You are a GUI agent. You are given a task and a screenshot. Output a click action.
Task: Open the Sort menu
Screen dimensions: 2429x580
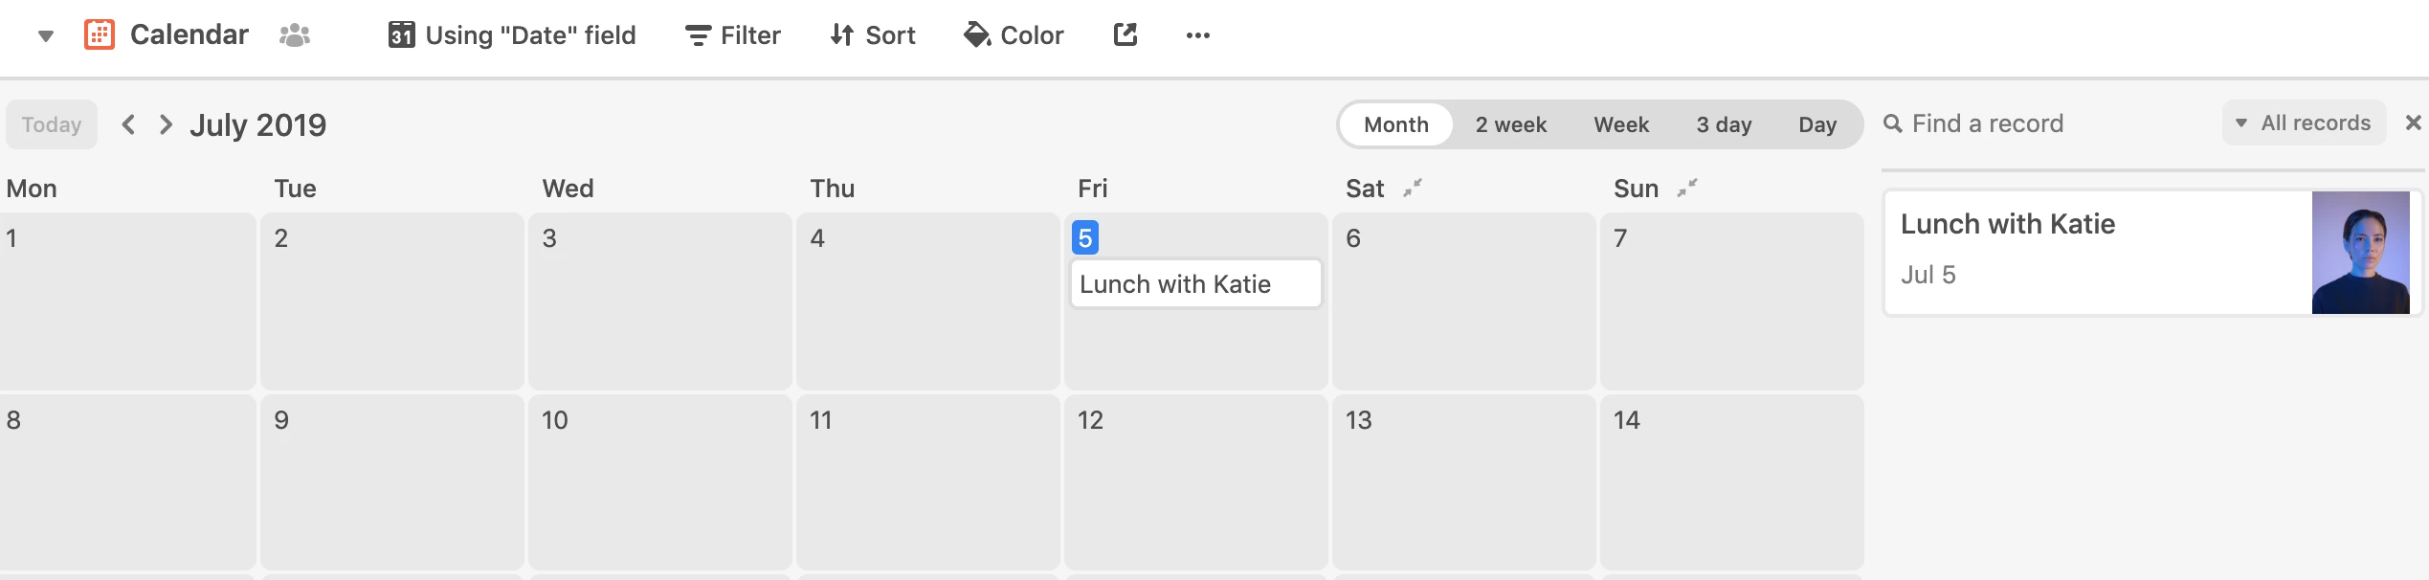pos(873,35)
